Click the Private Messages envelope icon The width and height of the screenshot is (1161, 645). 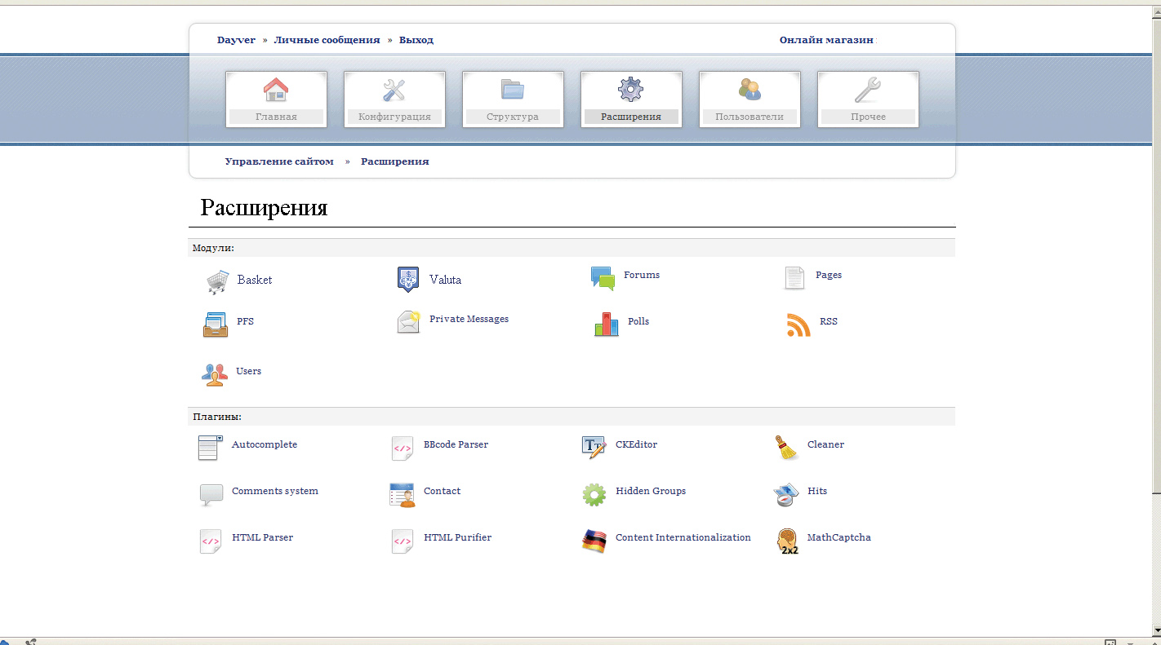pyautogui.click(x=408, y=322)
